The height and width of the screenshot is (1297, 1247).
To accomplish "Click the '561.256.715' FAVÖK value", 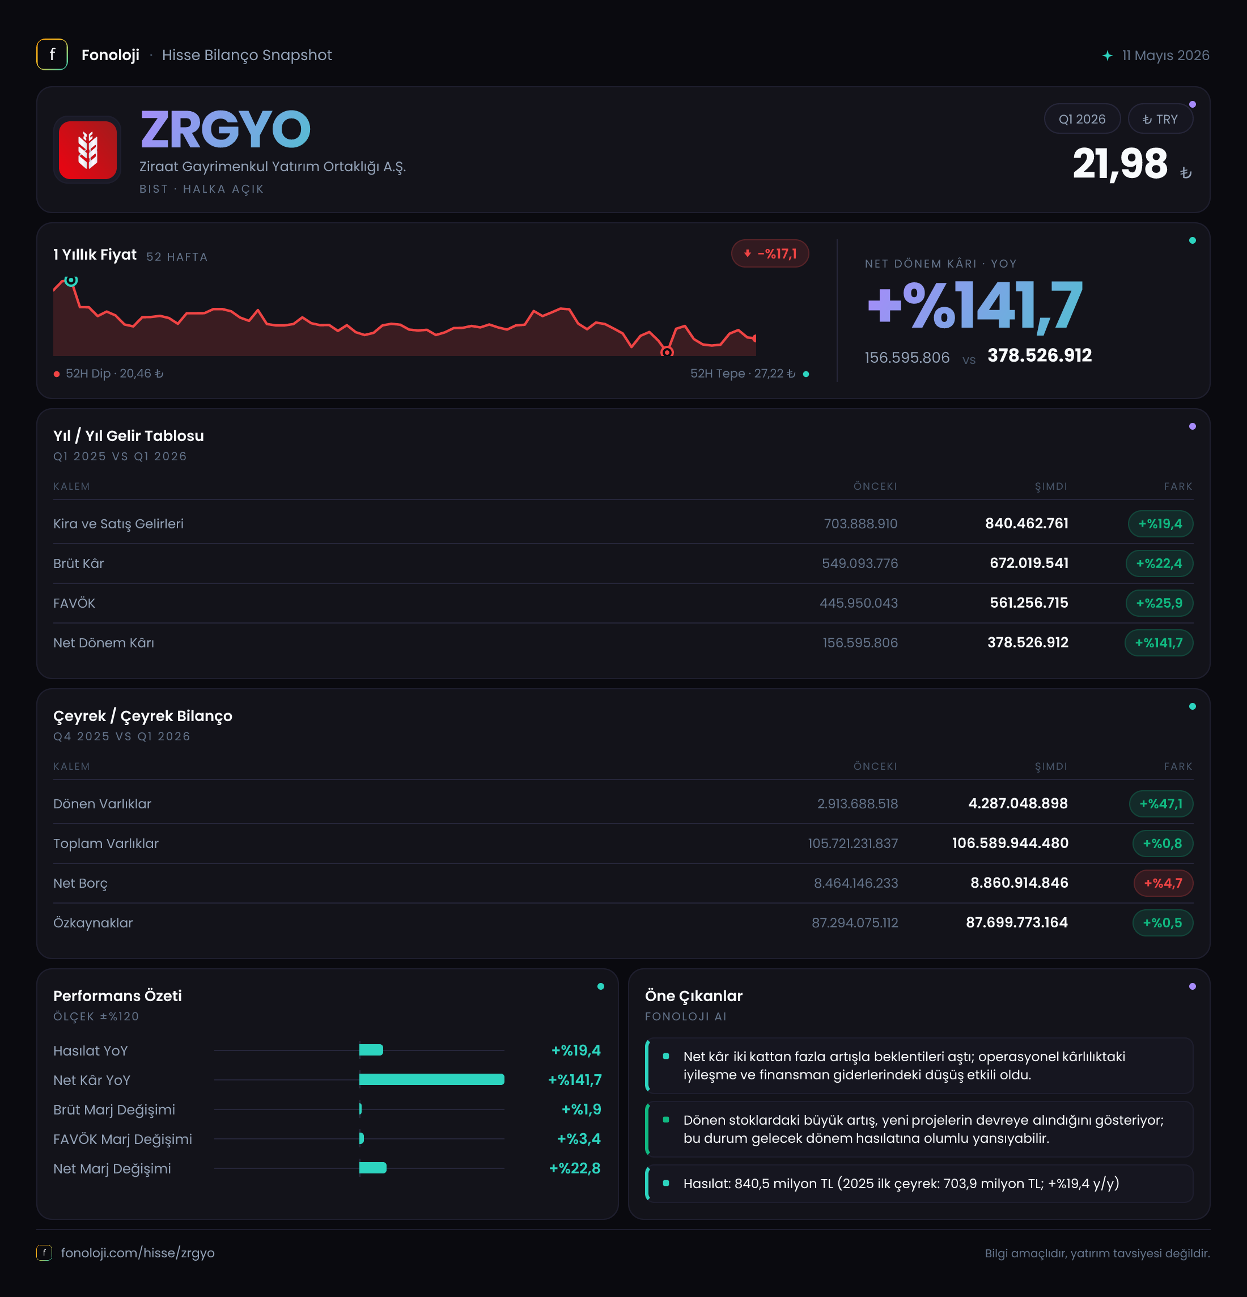I will pyautogui.click(x=1029, y=603).
